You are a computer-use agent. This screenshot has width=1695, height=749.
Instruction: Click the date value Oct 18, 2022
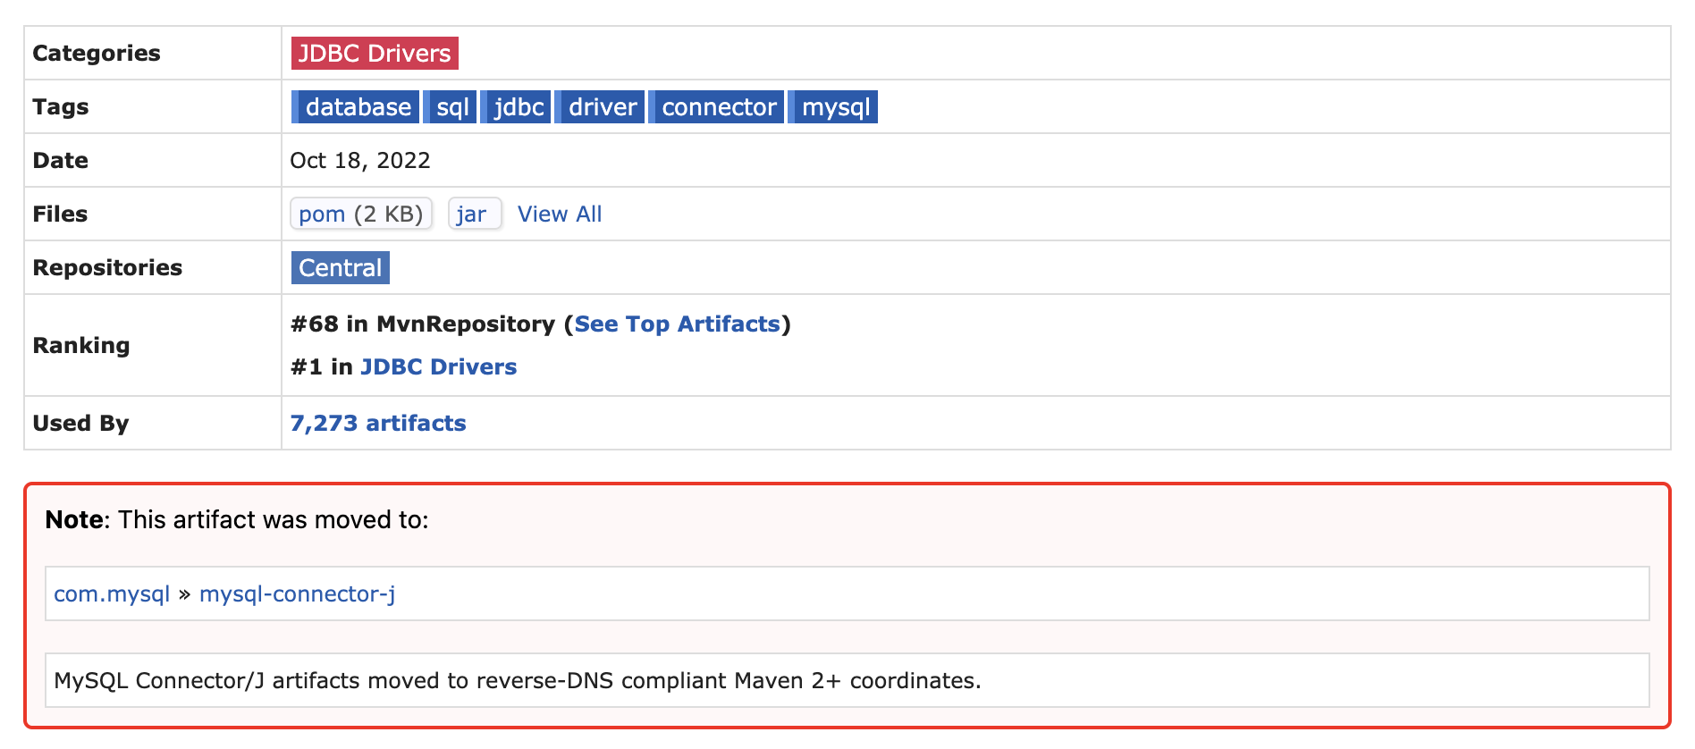(360, 161)
